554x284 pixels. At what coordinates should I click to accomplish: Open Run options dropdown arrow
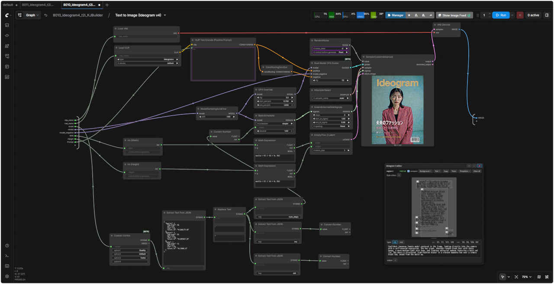512,15
